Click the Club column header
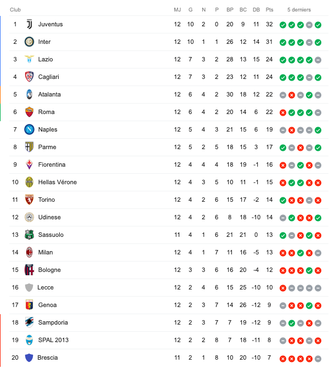 (15, 10)
